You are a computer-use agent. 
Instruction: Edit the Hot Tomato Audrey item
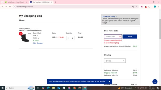tap(34, 43)
